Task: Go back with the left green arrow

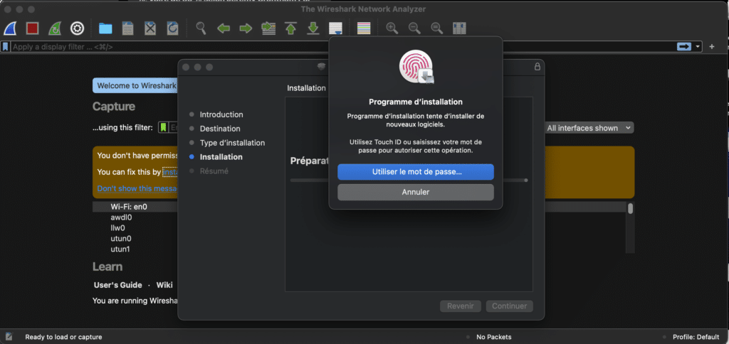Action: pyautogui.click(x=224, y=28)
